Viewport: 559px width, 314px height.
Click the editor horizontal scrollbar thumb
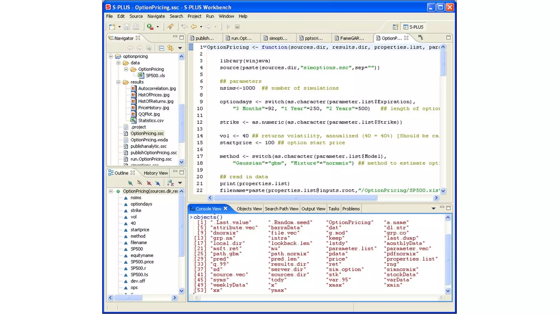point(295,198)
